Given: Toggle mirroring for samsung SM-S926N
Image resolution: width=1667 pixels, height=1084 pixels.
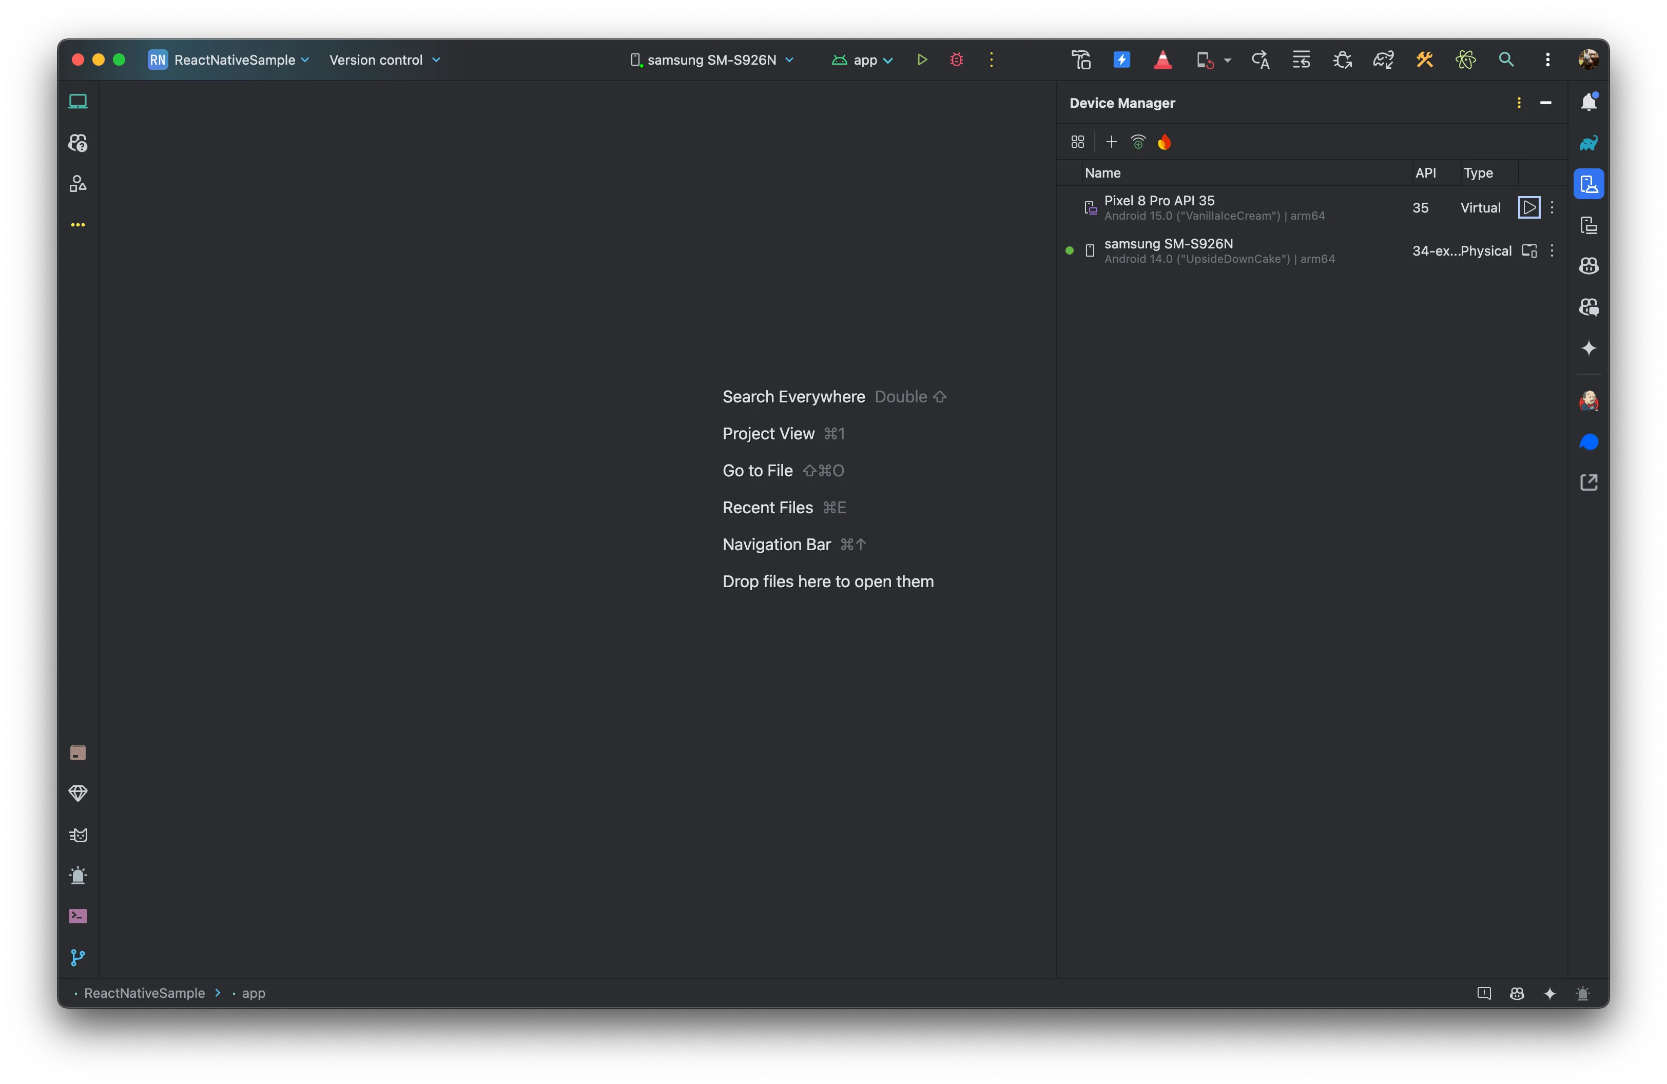Looking at the screenshot, I should 1529,250.
